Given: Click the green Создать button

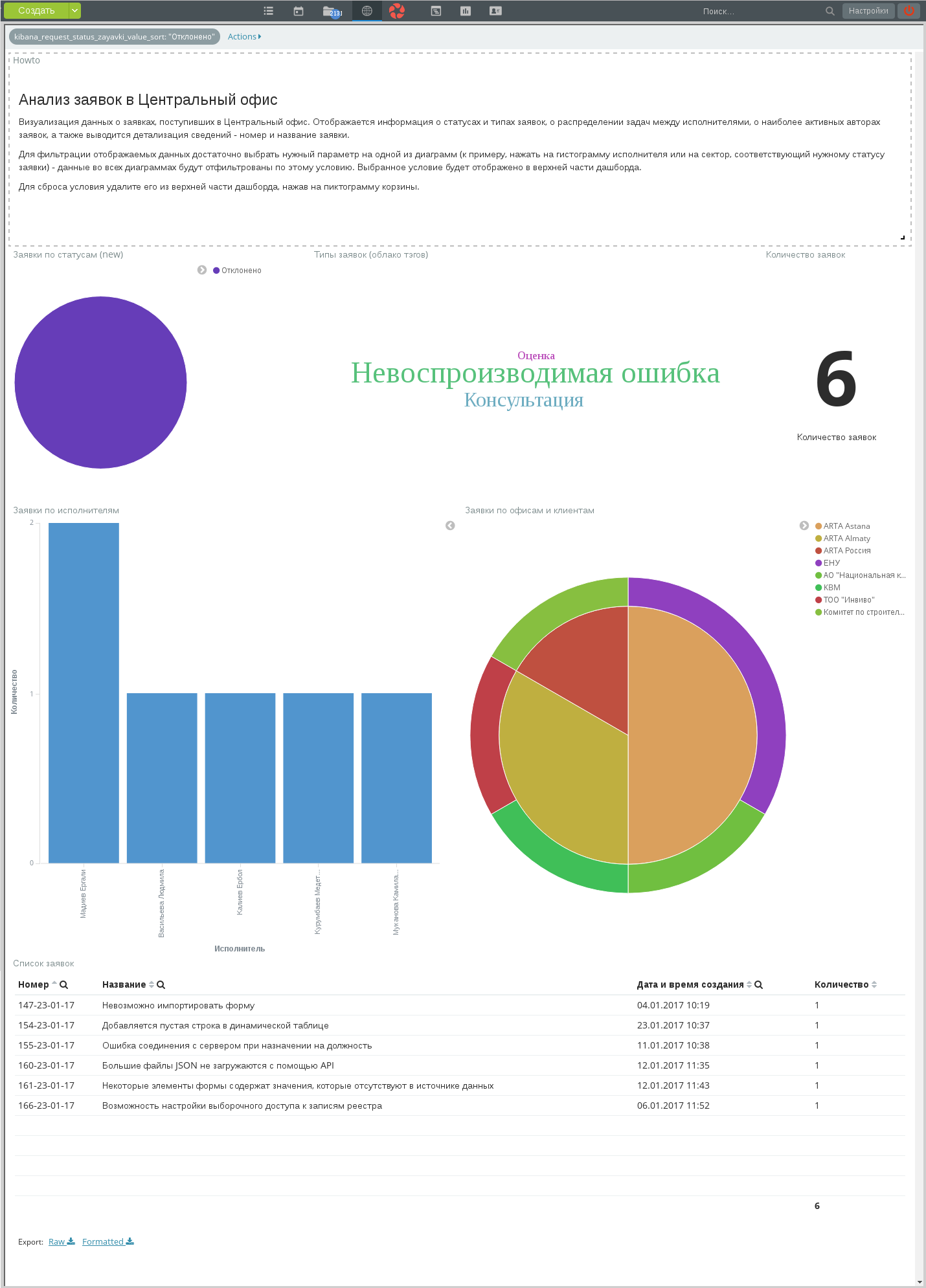Looking at the screenshot, I should [x=36, y=10].
